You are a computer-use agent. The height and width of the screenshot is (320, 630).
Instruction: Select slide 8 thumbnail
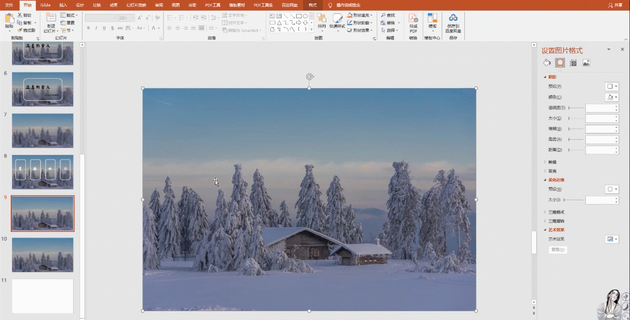43,172
